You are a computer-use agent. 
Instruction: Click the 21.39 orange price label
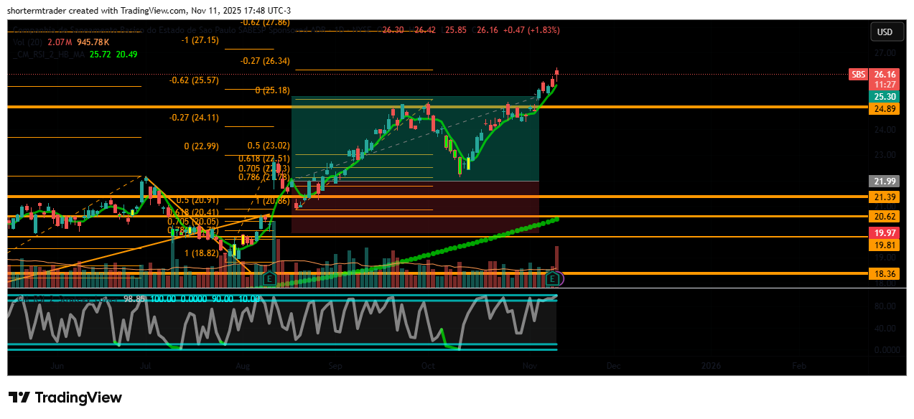[x=885, y=197]
